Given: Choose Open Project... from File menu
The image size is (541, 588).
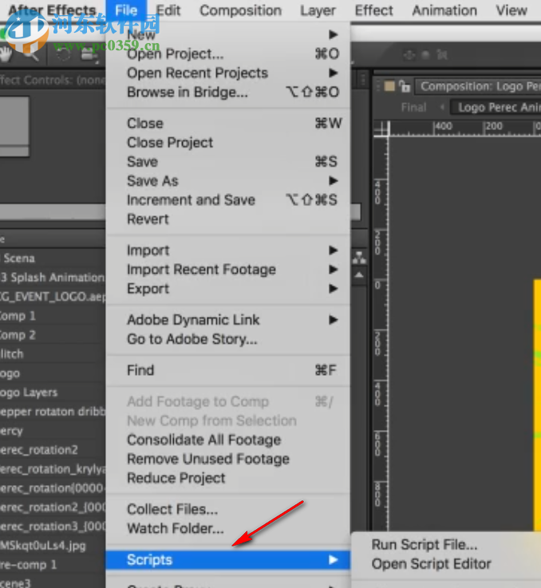Looking at the screenshot, I should tap(228, 54).
